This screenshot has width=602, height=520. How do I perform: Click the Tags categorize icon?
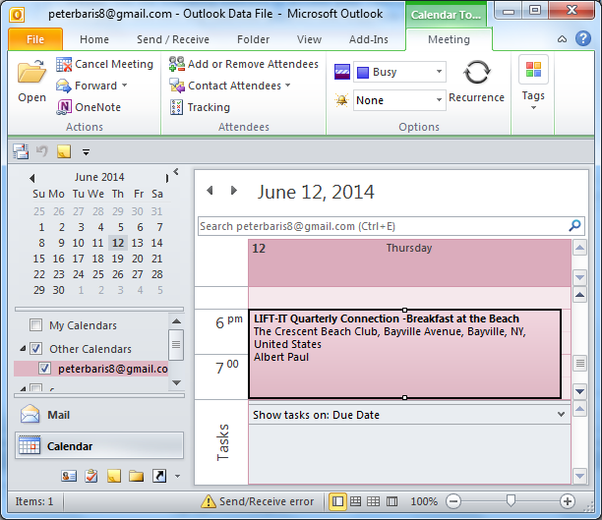click(x=533, y=70)
